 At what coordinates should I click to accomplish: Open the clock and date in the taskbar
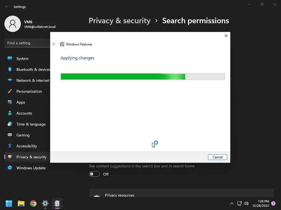[260, 203]
